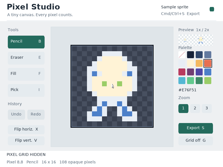223x167 pixels.
Task: Select the Pick color tool
Action: 26,90
